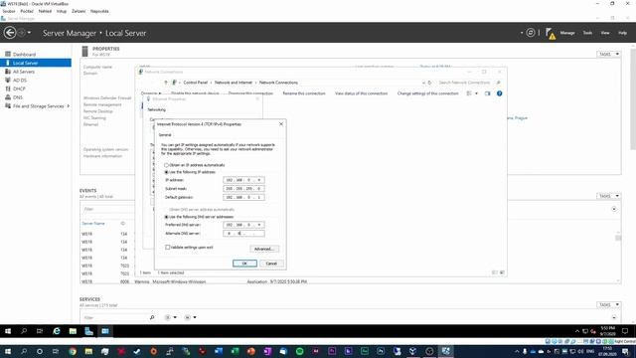The width and height of the screenshot is (636, 358).
Task: Open the Tools menu
Action: (x=587, y=33)
